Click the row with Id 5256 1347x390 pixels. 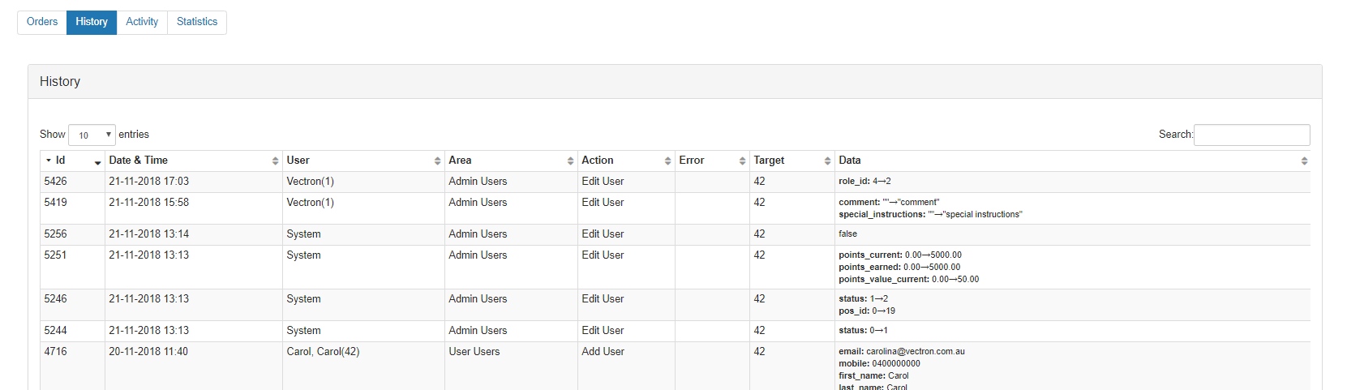(x=55, y=234)
